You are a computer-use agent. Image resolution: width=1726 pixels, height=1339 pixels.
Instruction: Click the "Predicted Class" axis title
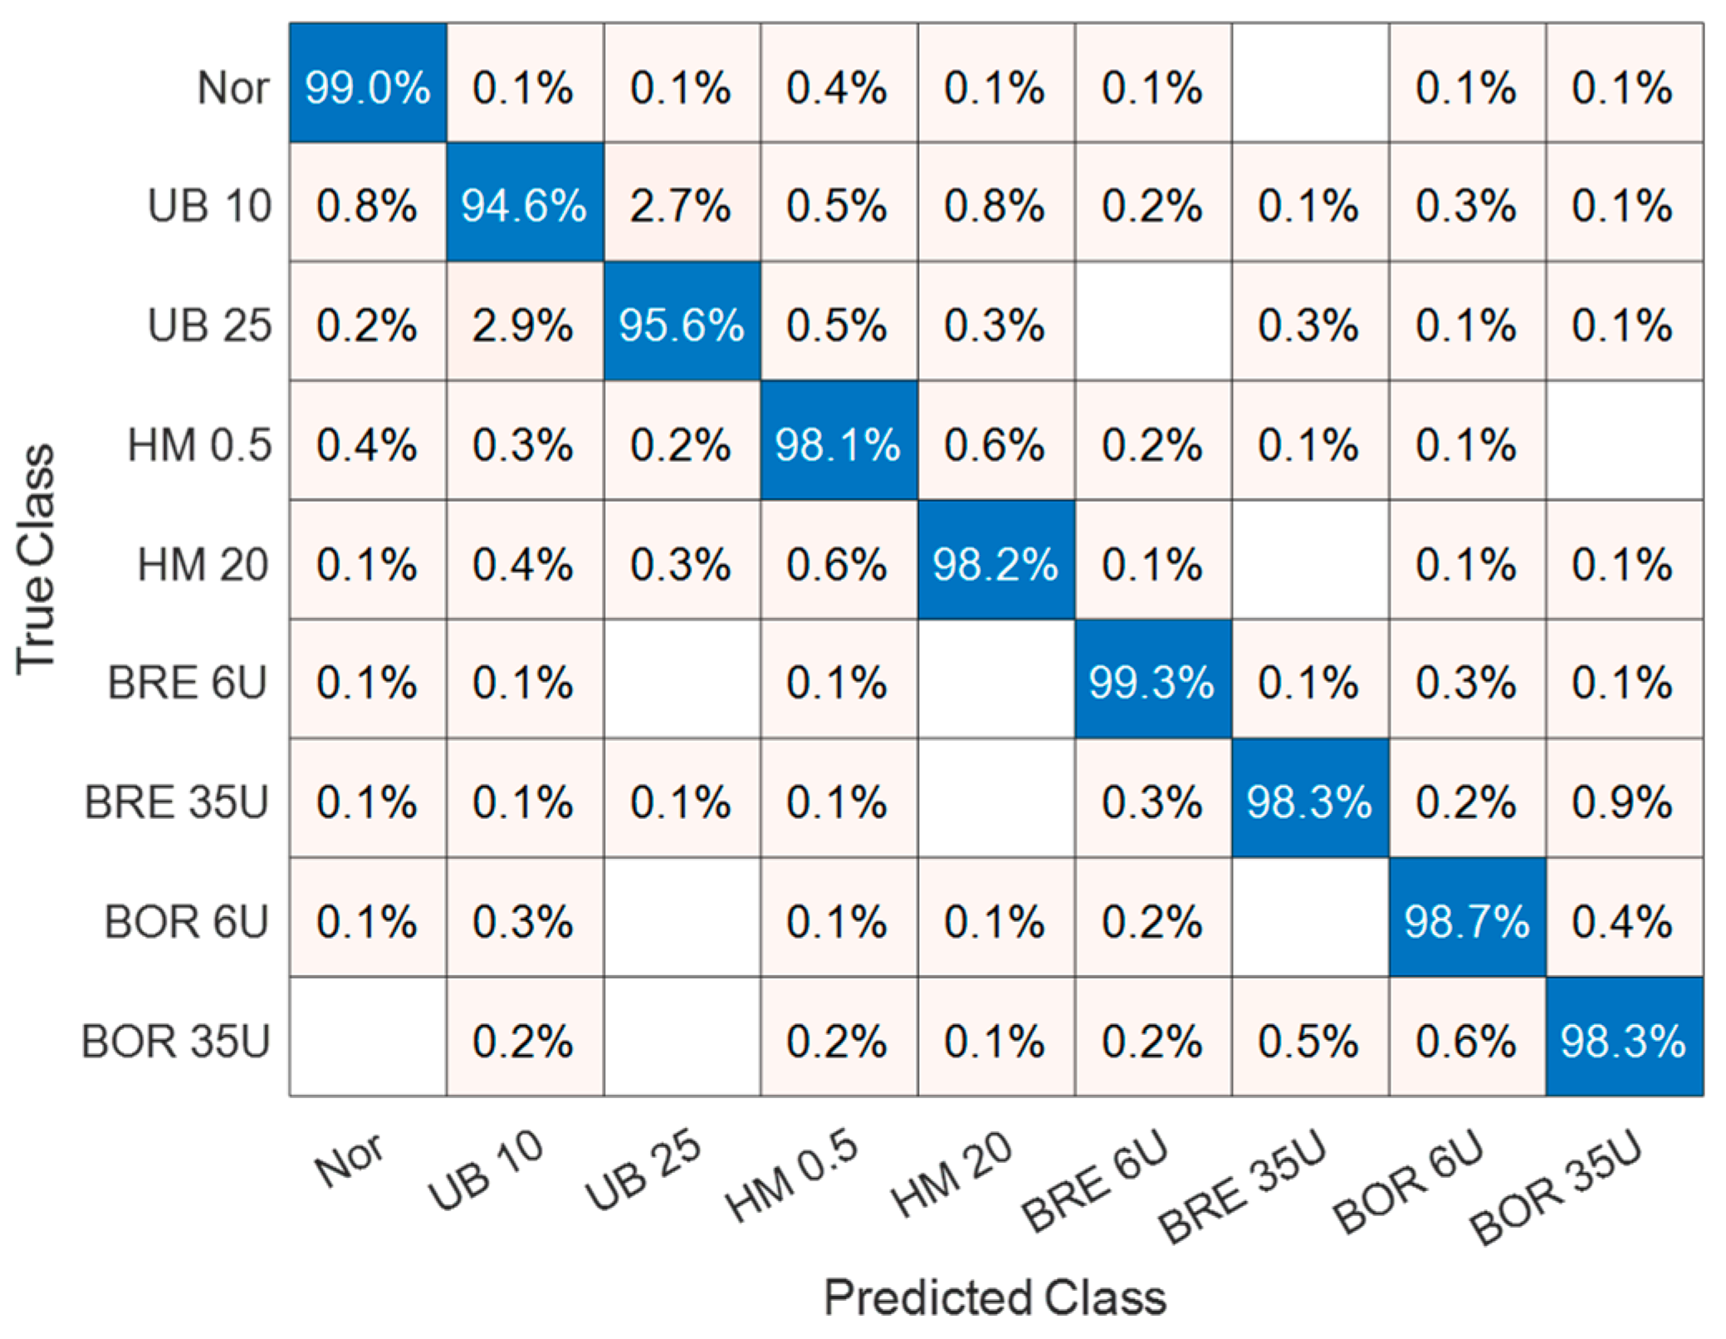pos(995,1297)
